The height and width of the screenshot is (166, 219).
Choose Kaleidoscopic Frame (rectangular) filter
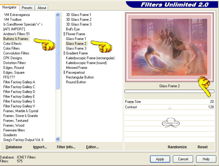[x=90, y=58]
